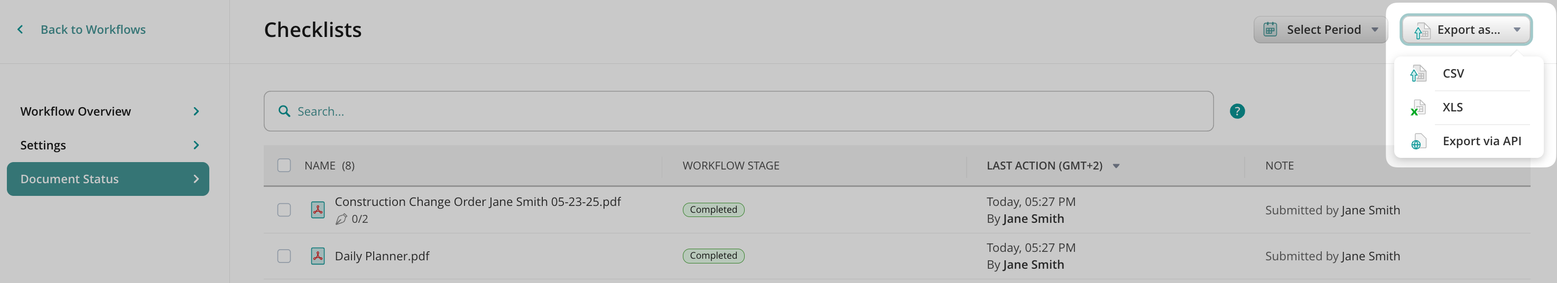The image size is (1557, 283).
Task: Click the calendar icon in Select Period
Action: (x=1270, y=30)
